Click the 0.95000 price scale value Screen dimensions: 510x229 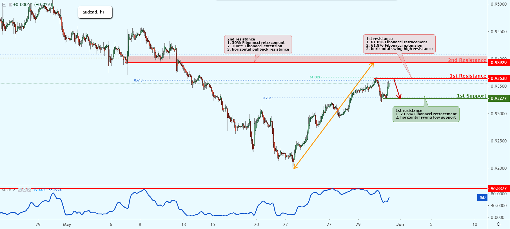pos(499,4)
